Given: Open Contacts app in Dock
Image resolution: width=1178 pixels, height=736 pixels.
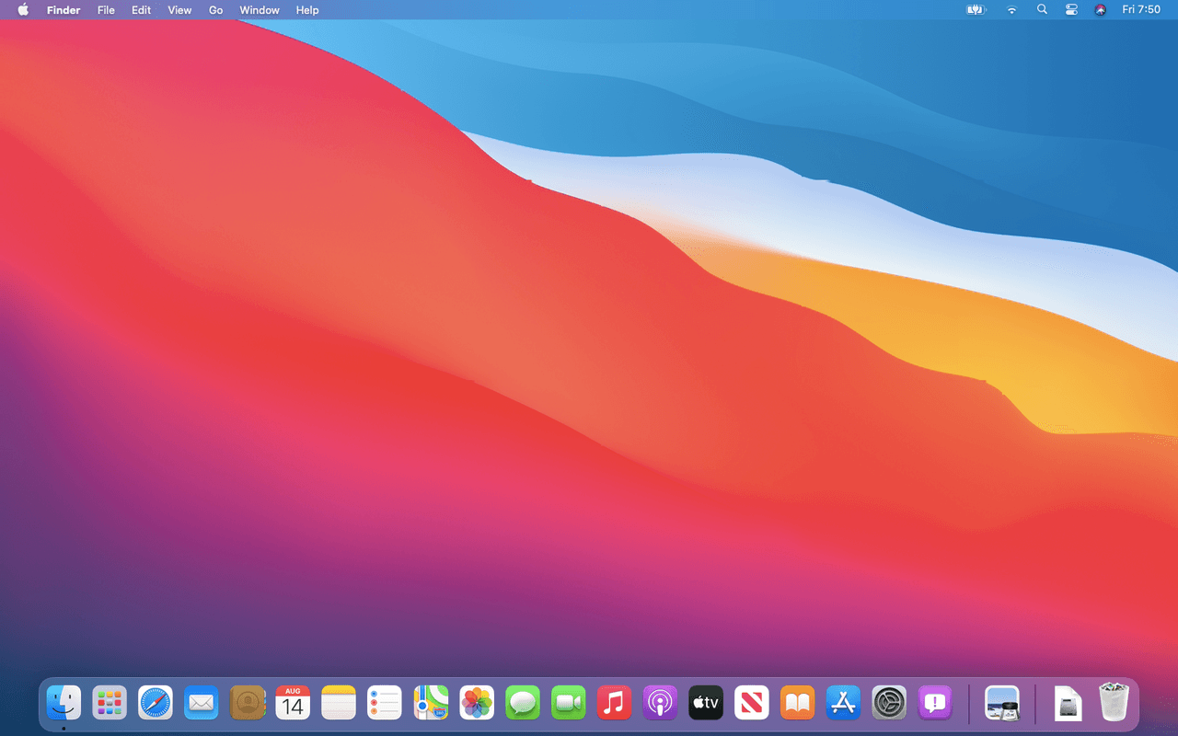Looking at the screenshot, I should pyautogui.click(x=248, y=704).
